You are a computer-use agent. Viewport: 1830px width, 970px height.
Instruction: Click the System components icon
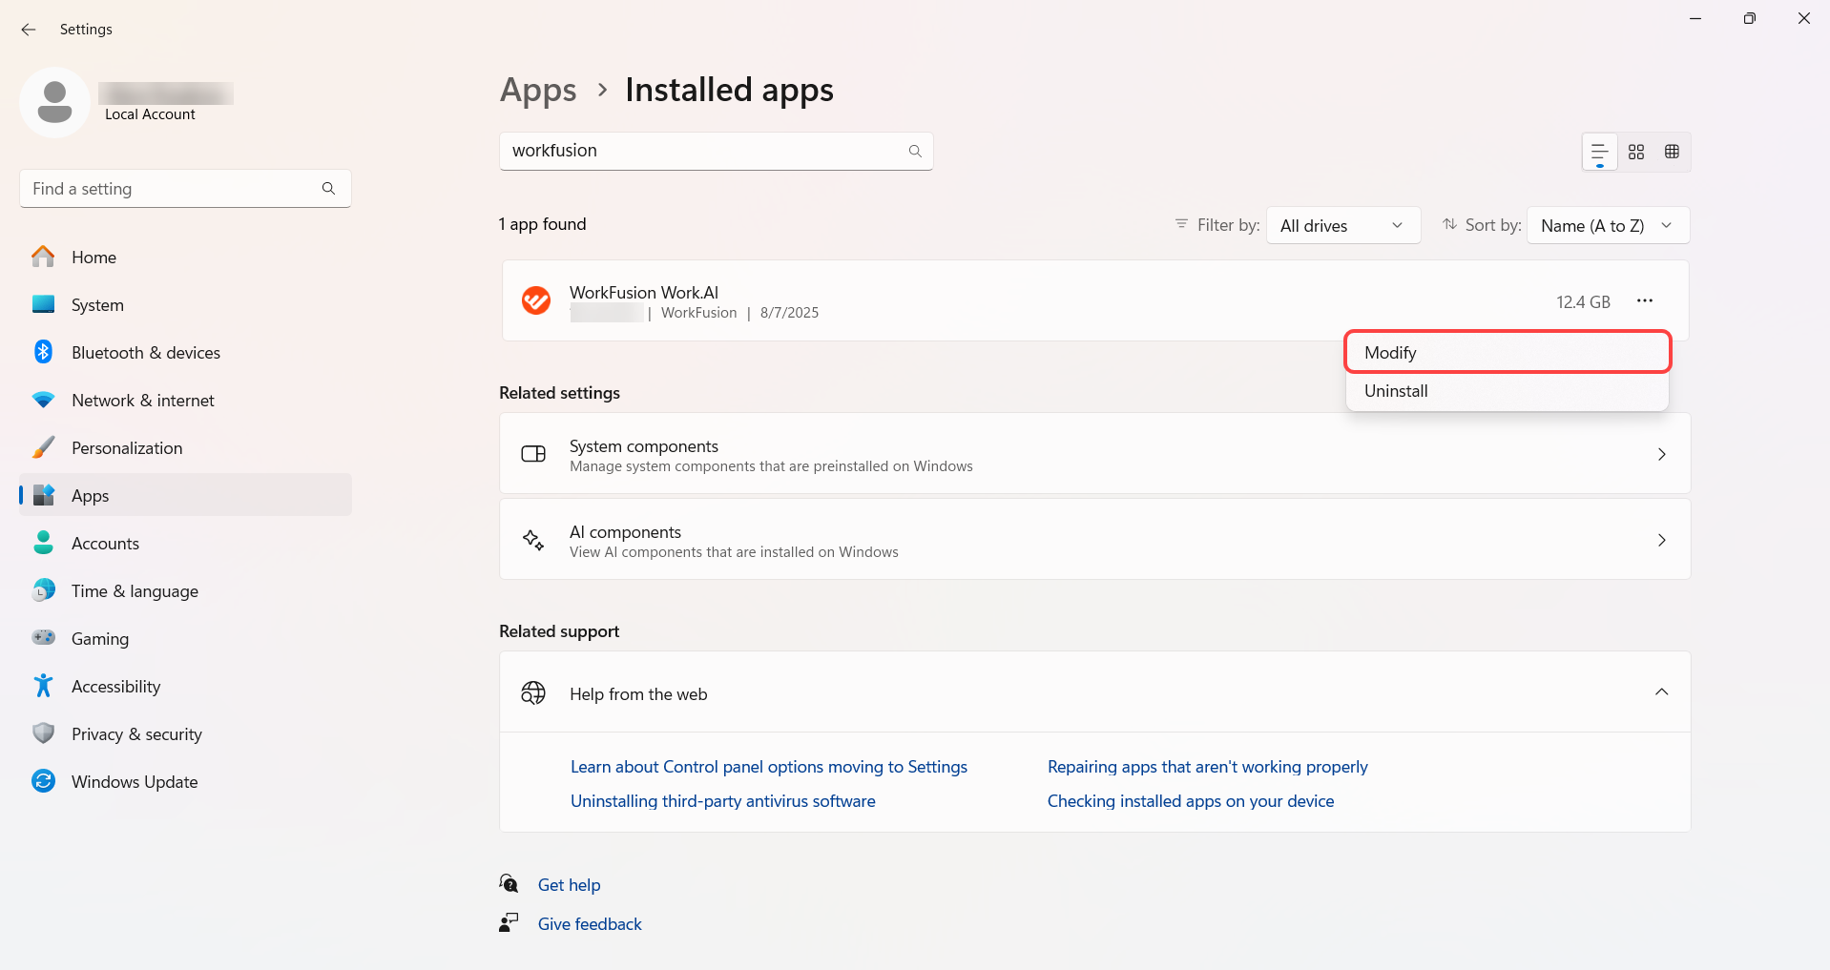coord(533,454)
